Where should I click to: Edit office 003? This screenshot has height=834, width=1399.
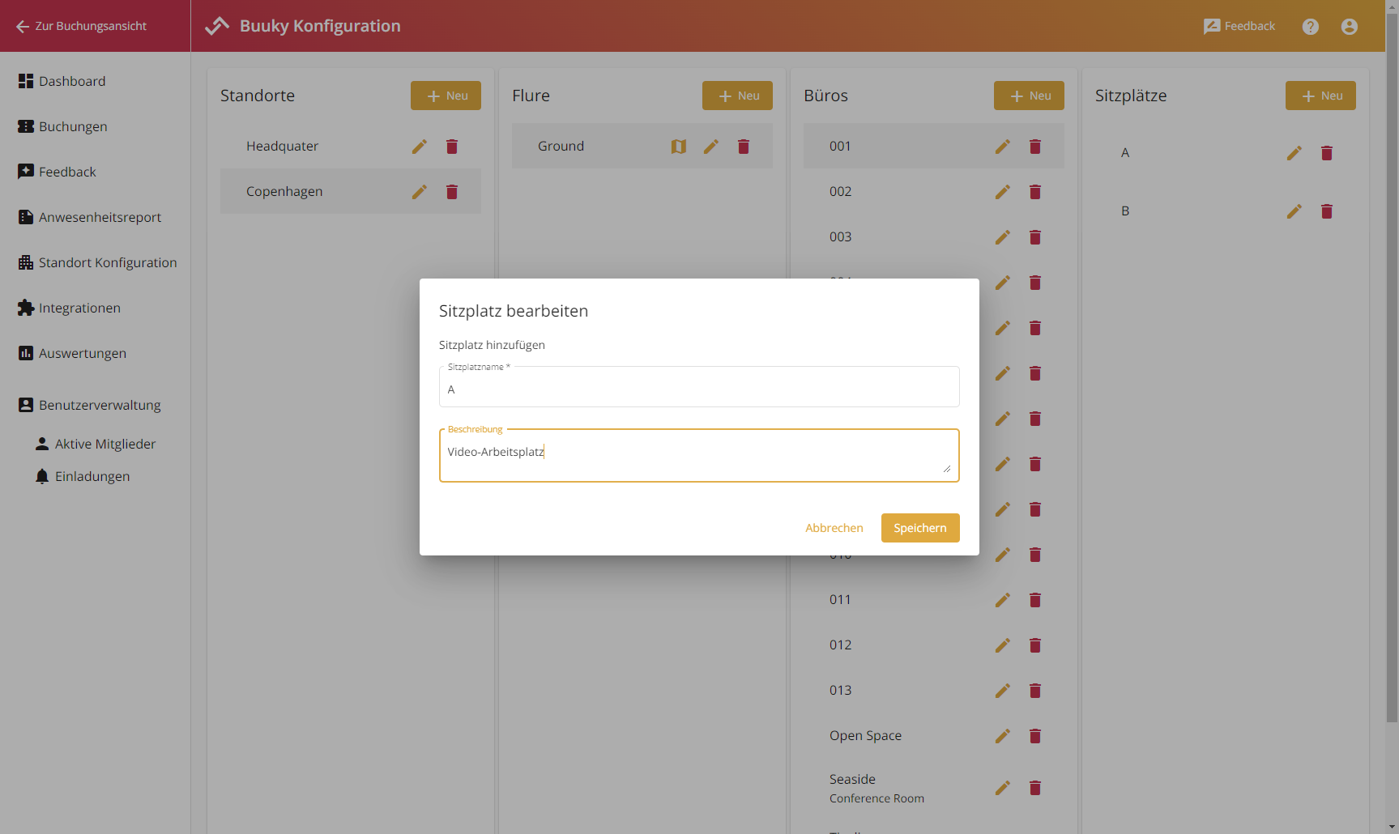coord(1003,237)
